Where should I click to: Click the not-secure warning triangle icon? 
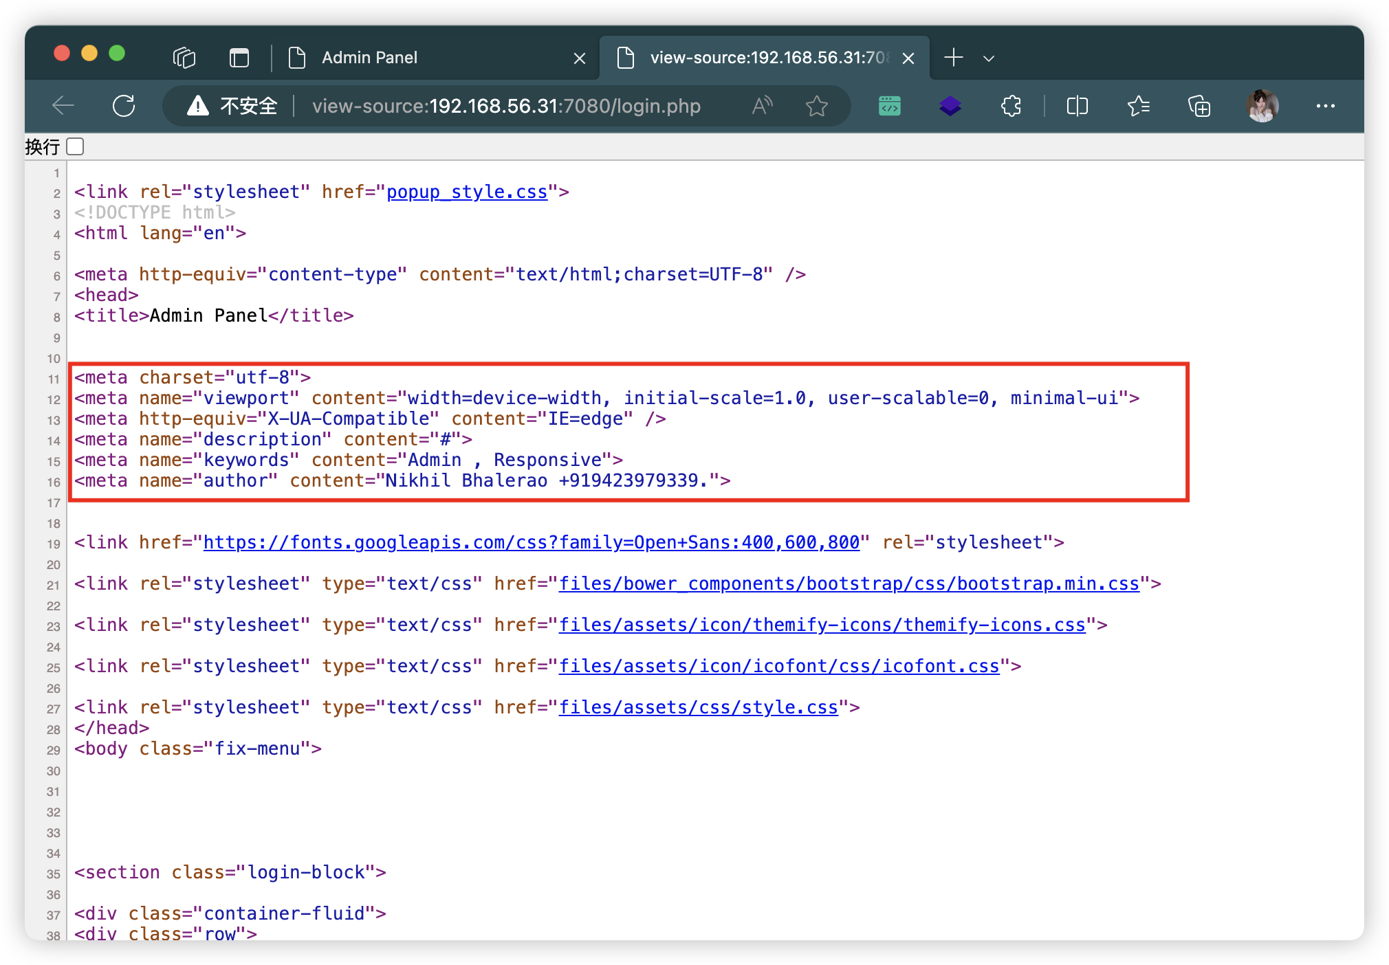[198, 106]
